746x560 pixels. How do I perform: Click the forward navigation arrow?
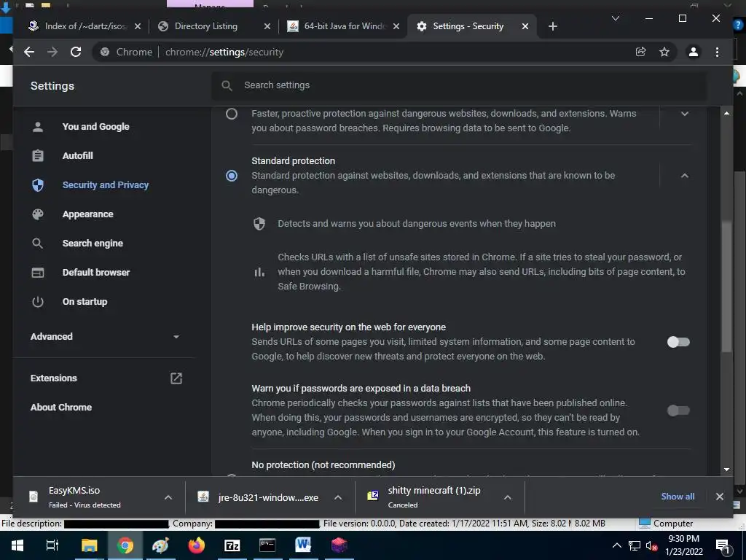[52, 52]
